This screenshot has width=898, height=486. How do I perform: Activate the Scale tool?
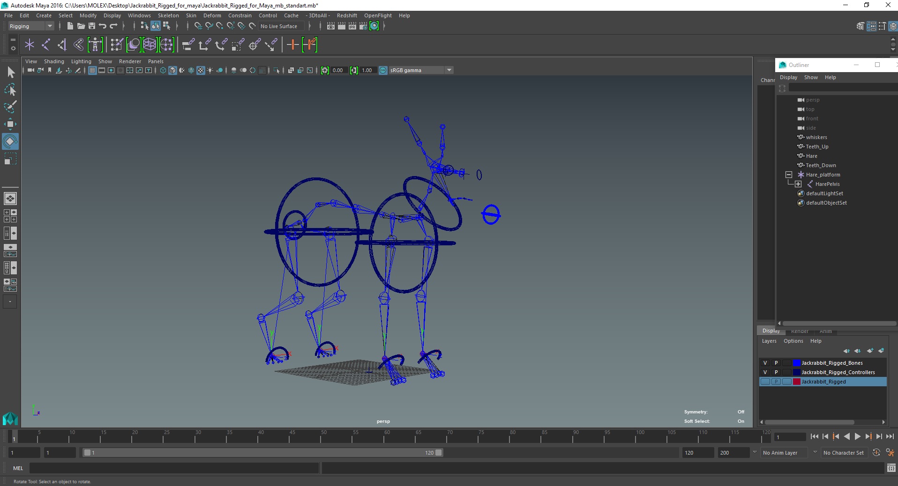pos(10,159)
